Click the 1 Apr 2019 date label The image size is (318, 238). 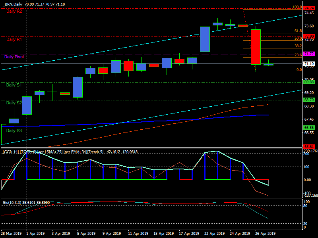pos(35,234)
